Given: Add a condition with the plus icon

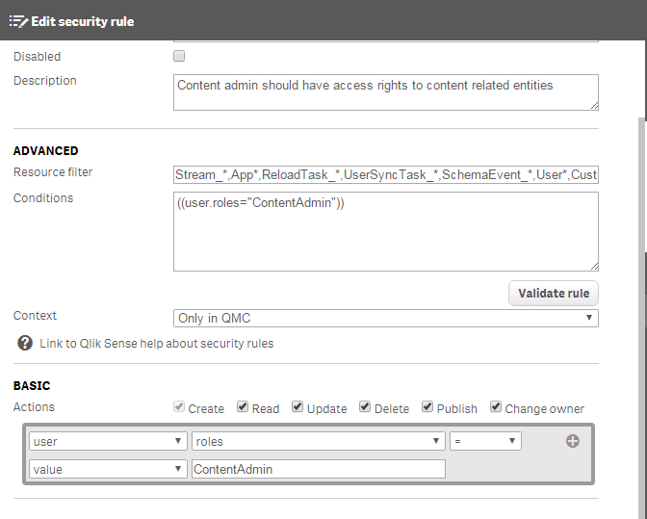Looking at the screenshot, I should 573,441.
